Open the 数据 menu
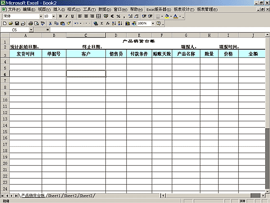The image size is (270, 203). point(105,9)
